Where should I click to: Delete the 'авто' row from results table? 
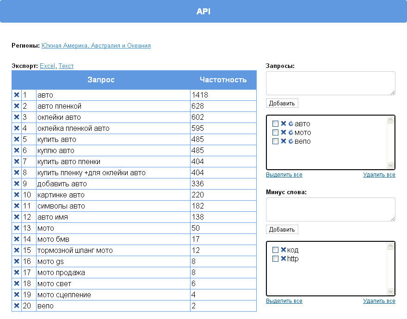17,95
